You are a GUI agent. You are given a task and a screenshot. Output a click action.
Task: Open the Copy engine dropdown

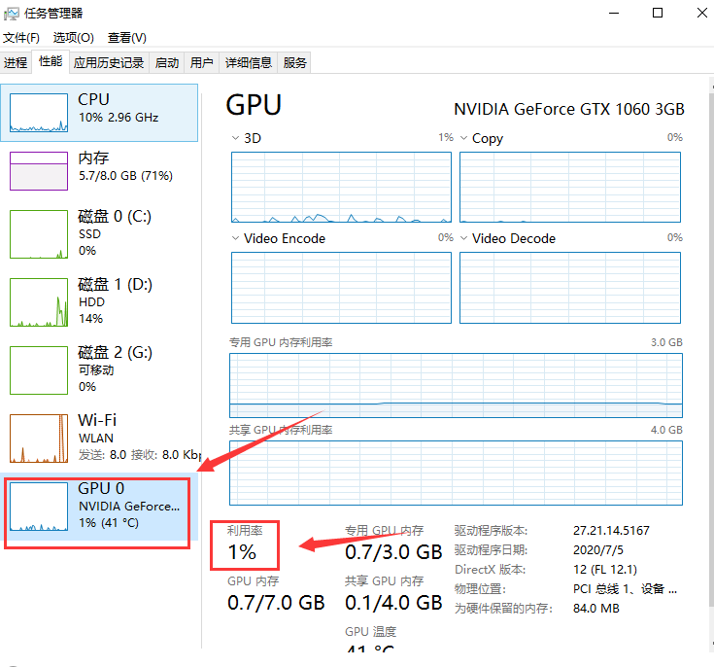click(x=464, y=138)
